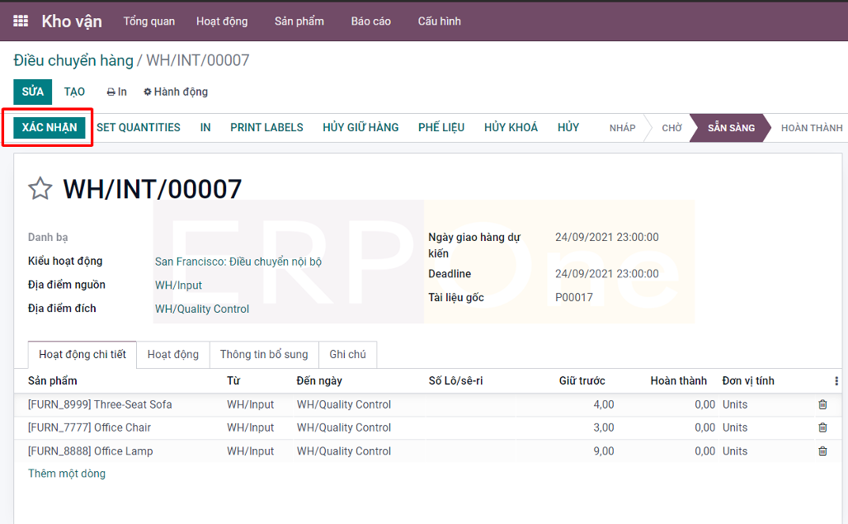Switch to Hoạt động chi tiết tab
This screenshot has height=524, width=848.
coord(82,355)
